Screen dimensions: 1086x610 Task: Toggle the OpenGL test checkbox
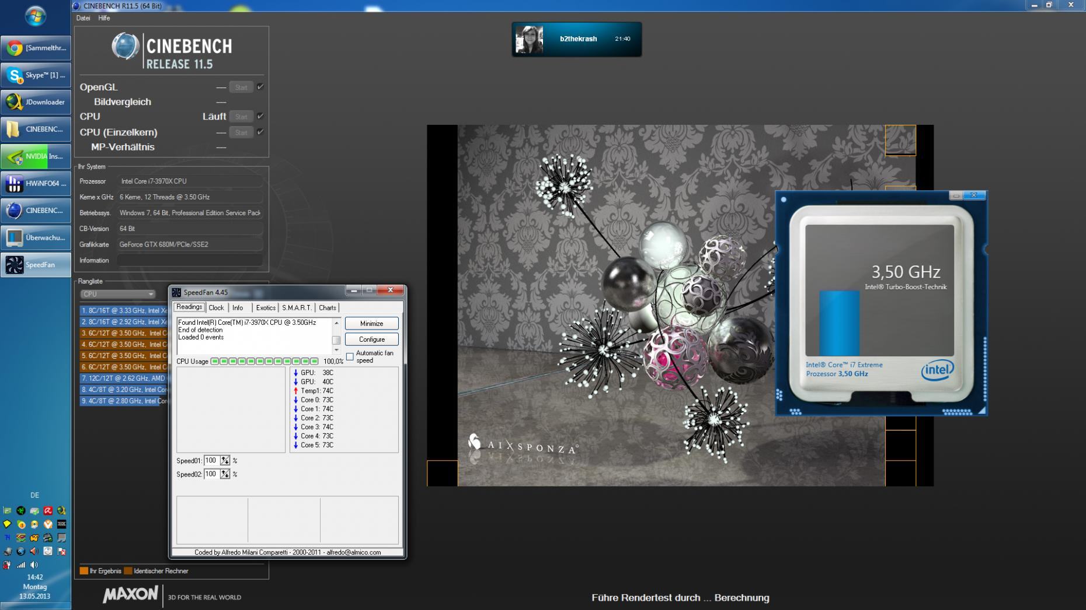[260, 87]
